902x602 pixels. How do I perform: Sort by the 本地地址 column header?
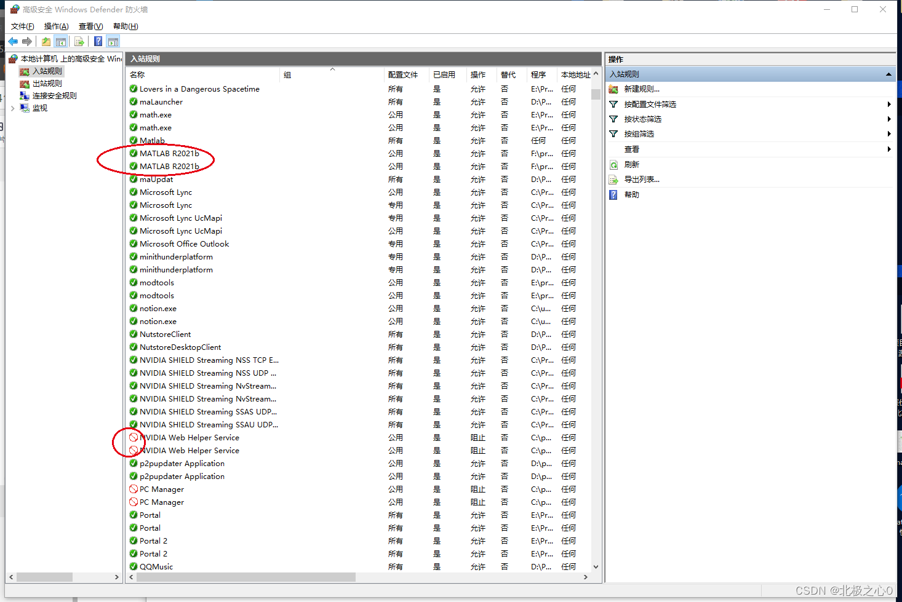pos(574,75)
